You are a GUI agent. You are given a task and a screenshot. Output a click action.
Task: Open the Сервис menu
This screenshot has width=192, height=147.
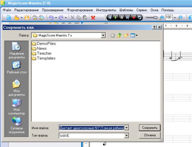click(x=142, y=10)
